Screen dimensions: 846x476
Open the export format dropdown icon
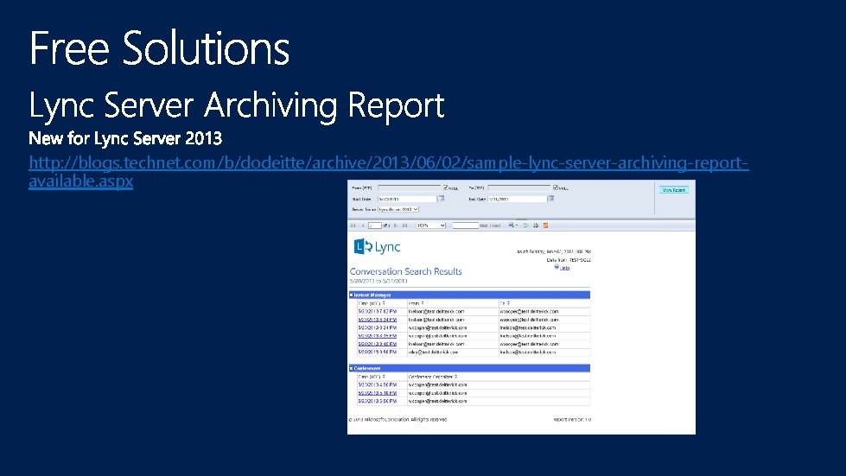click(512, 225)
